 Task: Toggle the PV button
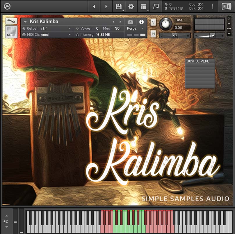(x=229, y=34)
